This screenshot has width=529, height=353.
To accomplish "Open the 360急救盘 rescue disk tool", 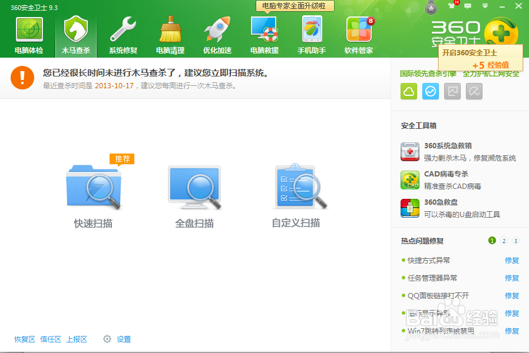I will pyautogui.click(x=409, y=209).
